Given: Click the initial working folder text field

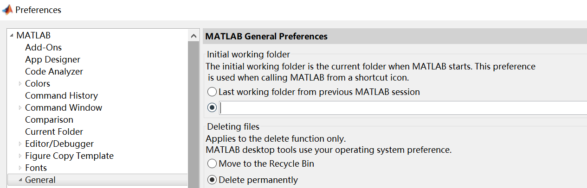Looking at the screenshot, I should 403,107.
